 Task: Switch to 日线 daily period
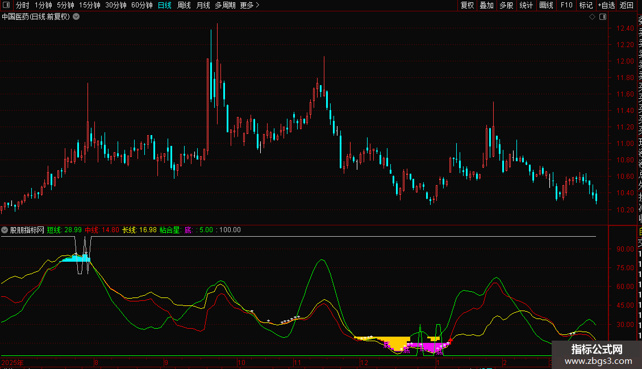pyautogui.click(x=164, y=5)
